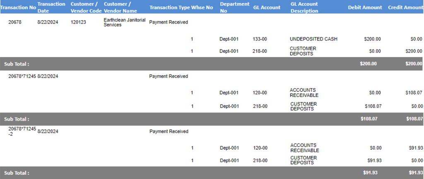This screenshot has width=424, height=179.
Task: Click the Transaction No column header
Action: pyautogui.click(x=18, y=7)
